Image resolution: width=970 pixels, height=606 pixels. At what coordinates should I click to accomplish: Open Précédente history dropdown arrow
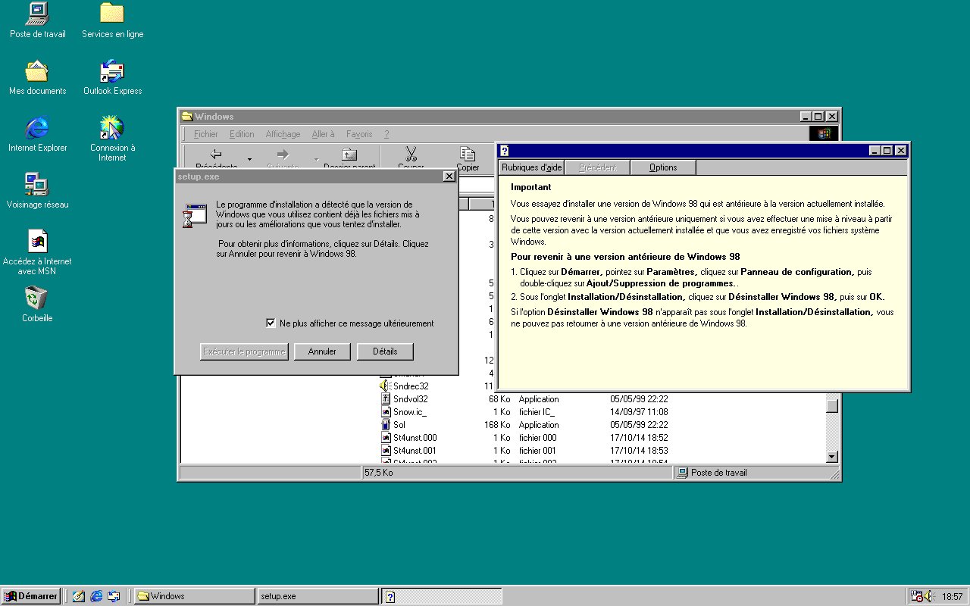[249, 161]
